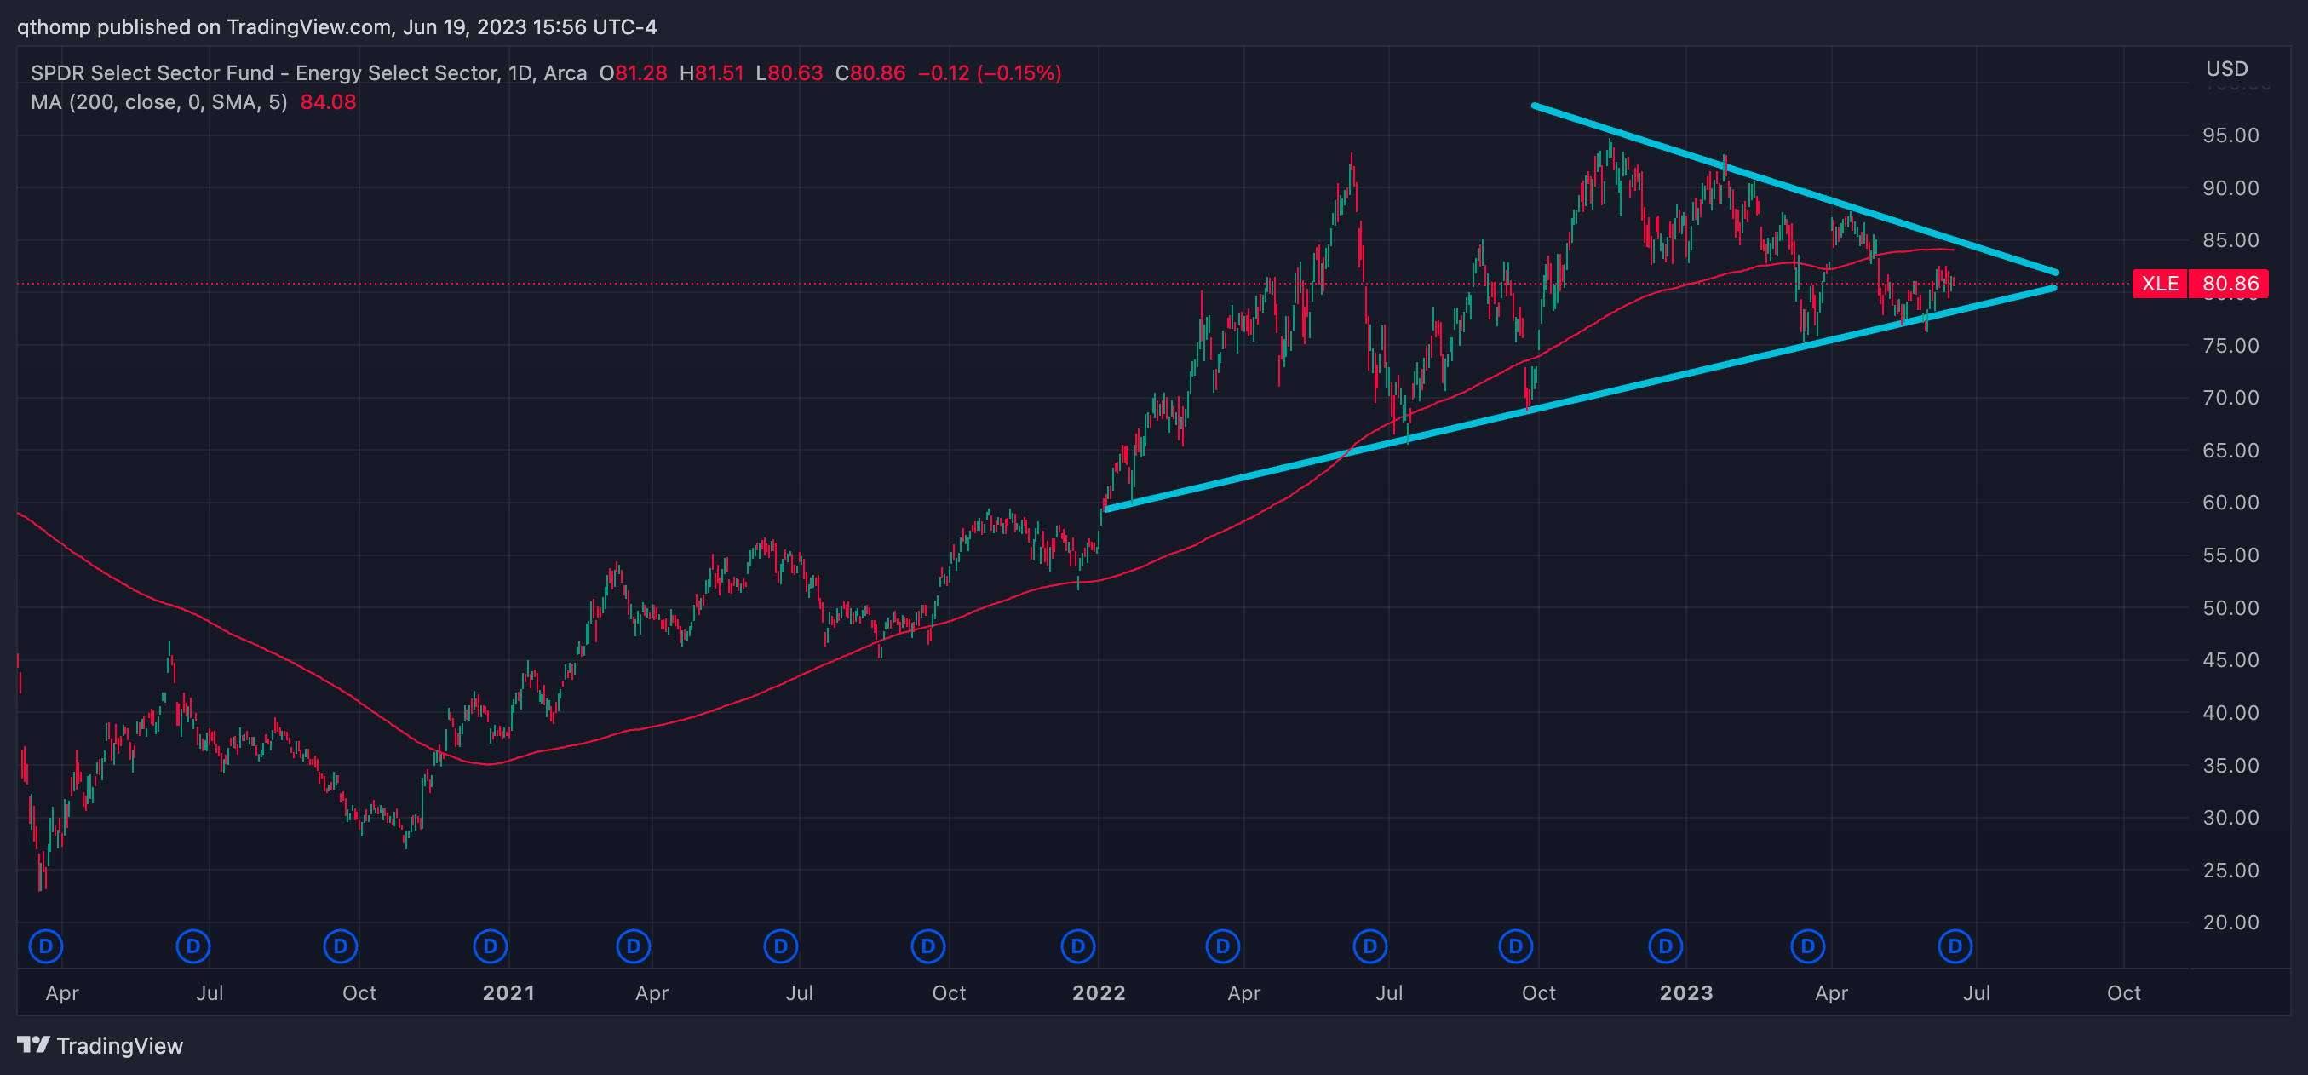Click the MA (200, close, 0, SMA, 5) legend
Viewport: 2308px width, 1075px height.
click(159, 102)
